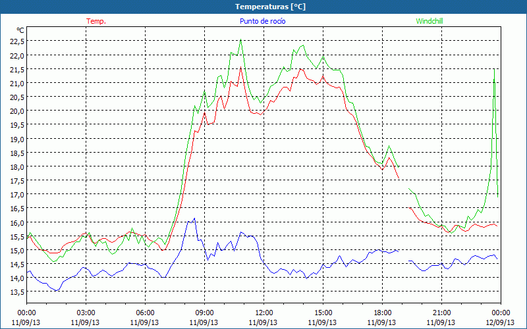Click the °C unit label on the axis
527x329 pixels.
pyautogui.click(x=20, y=30)
